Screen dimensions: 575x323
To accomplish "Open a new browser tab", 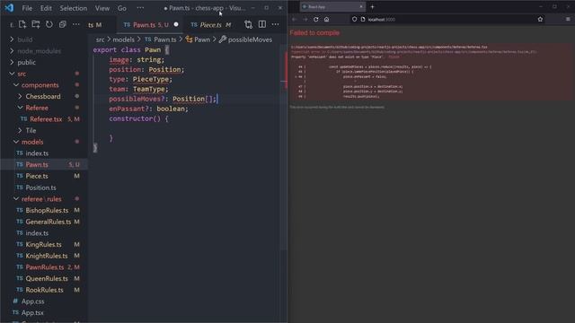I will tap(372, 6).
